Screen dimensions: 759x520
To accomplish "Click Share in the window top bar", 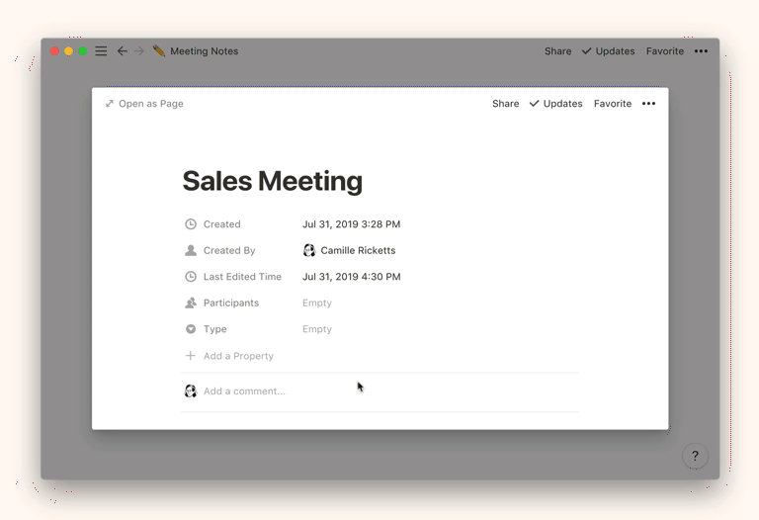I will (557, 51).
